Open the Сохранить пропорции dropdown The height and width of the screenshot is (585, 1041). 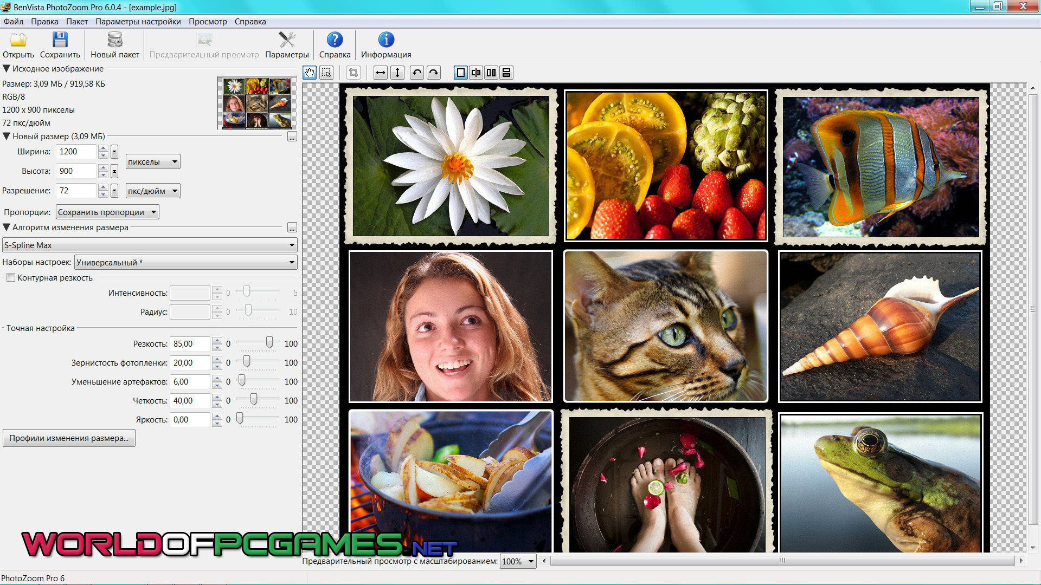107,212
